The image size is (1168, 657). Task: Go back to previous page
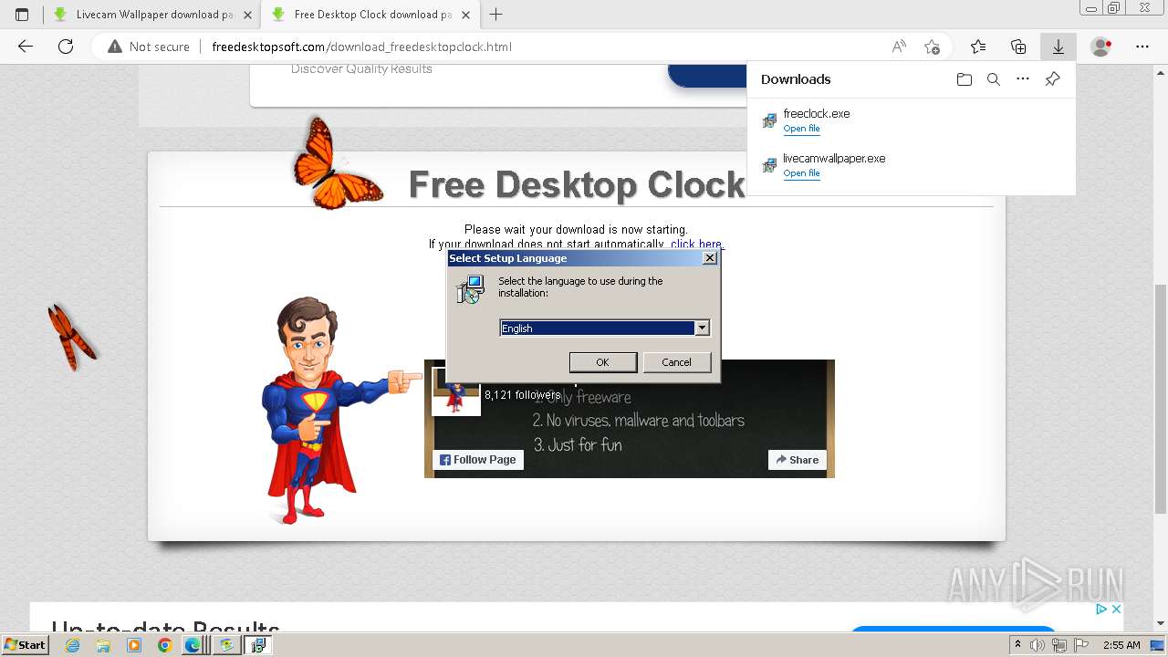(26, 47)
